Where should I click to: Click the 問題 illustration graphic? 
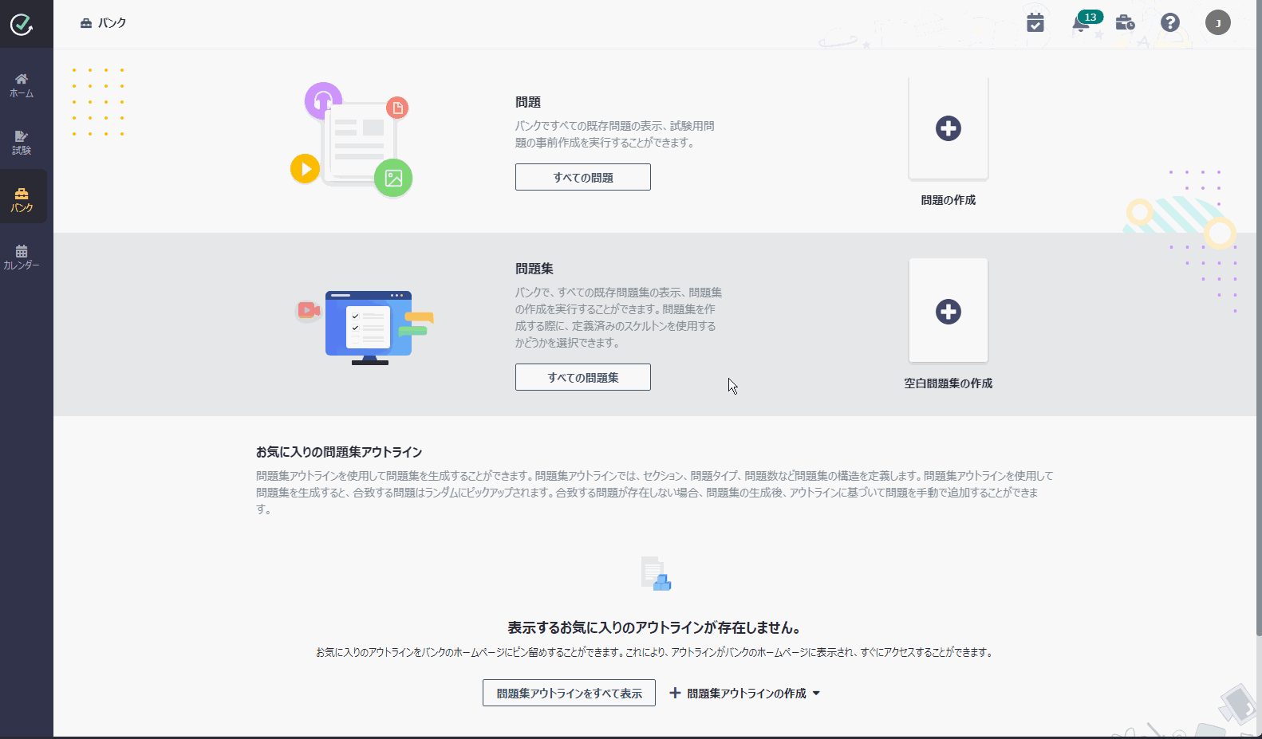[x=352, y=140]
